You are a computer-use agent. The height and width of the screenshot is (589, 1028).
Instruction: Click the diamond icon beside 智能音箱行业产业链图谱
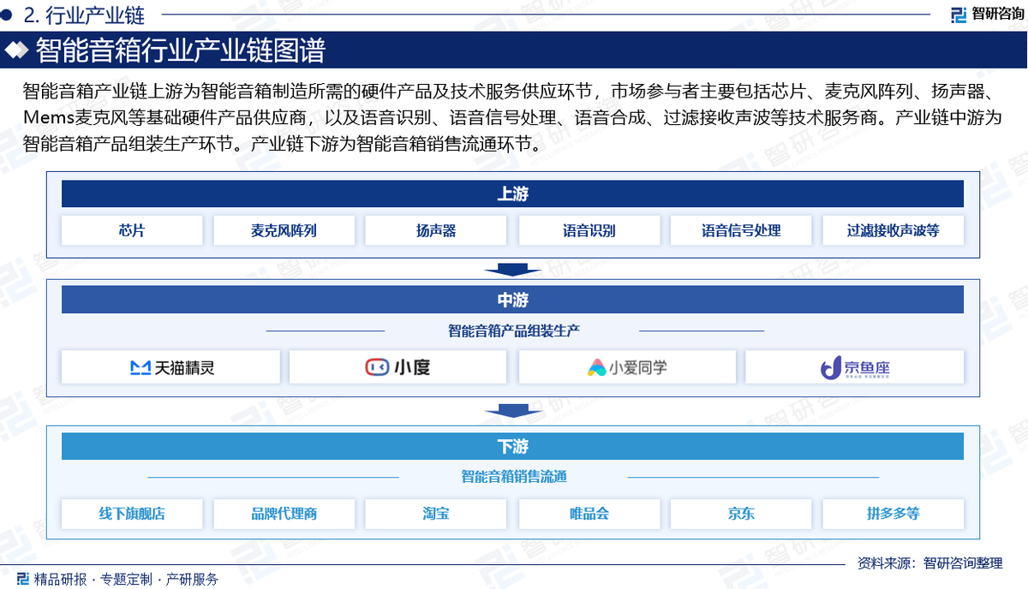(17, 51)
